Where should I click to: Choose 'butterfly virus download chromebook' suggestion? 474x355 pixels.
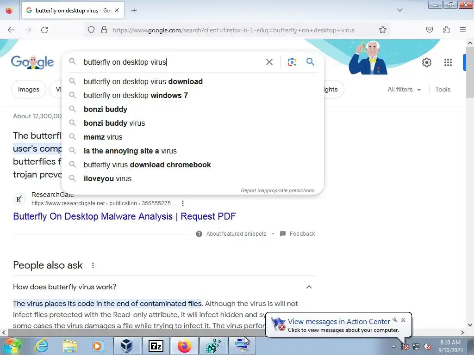[193, 165]
